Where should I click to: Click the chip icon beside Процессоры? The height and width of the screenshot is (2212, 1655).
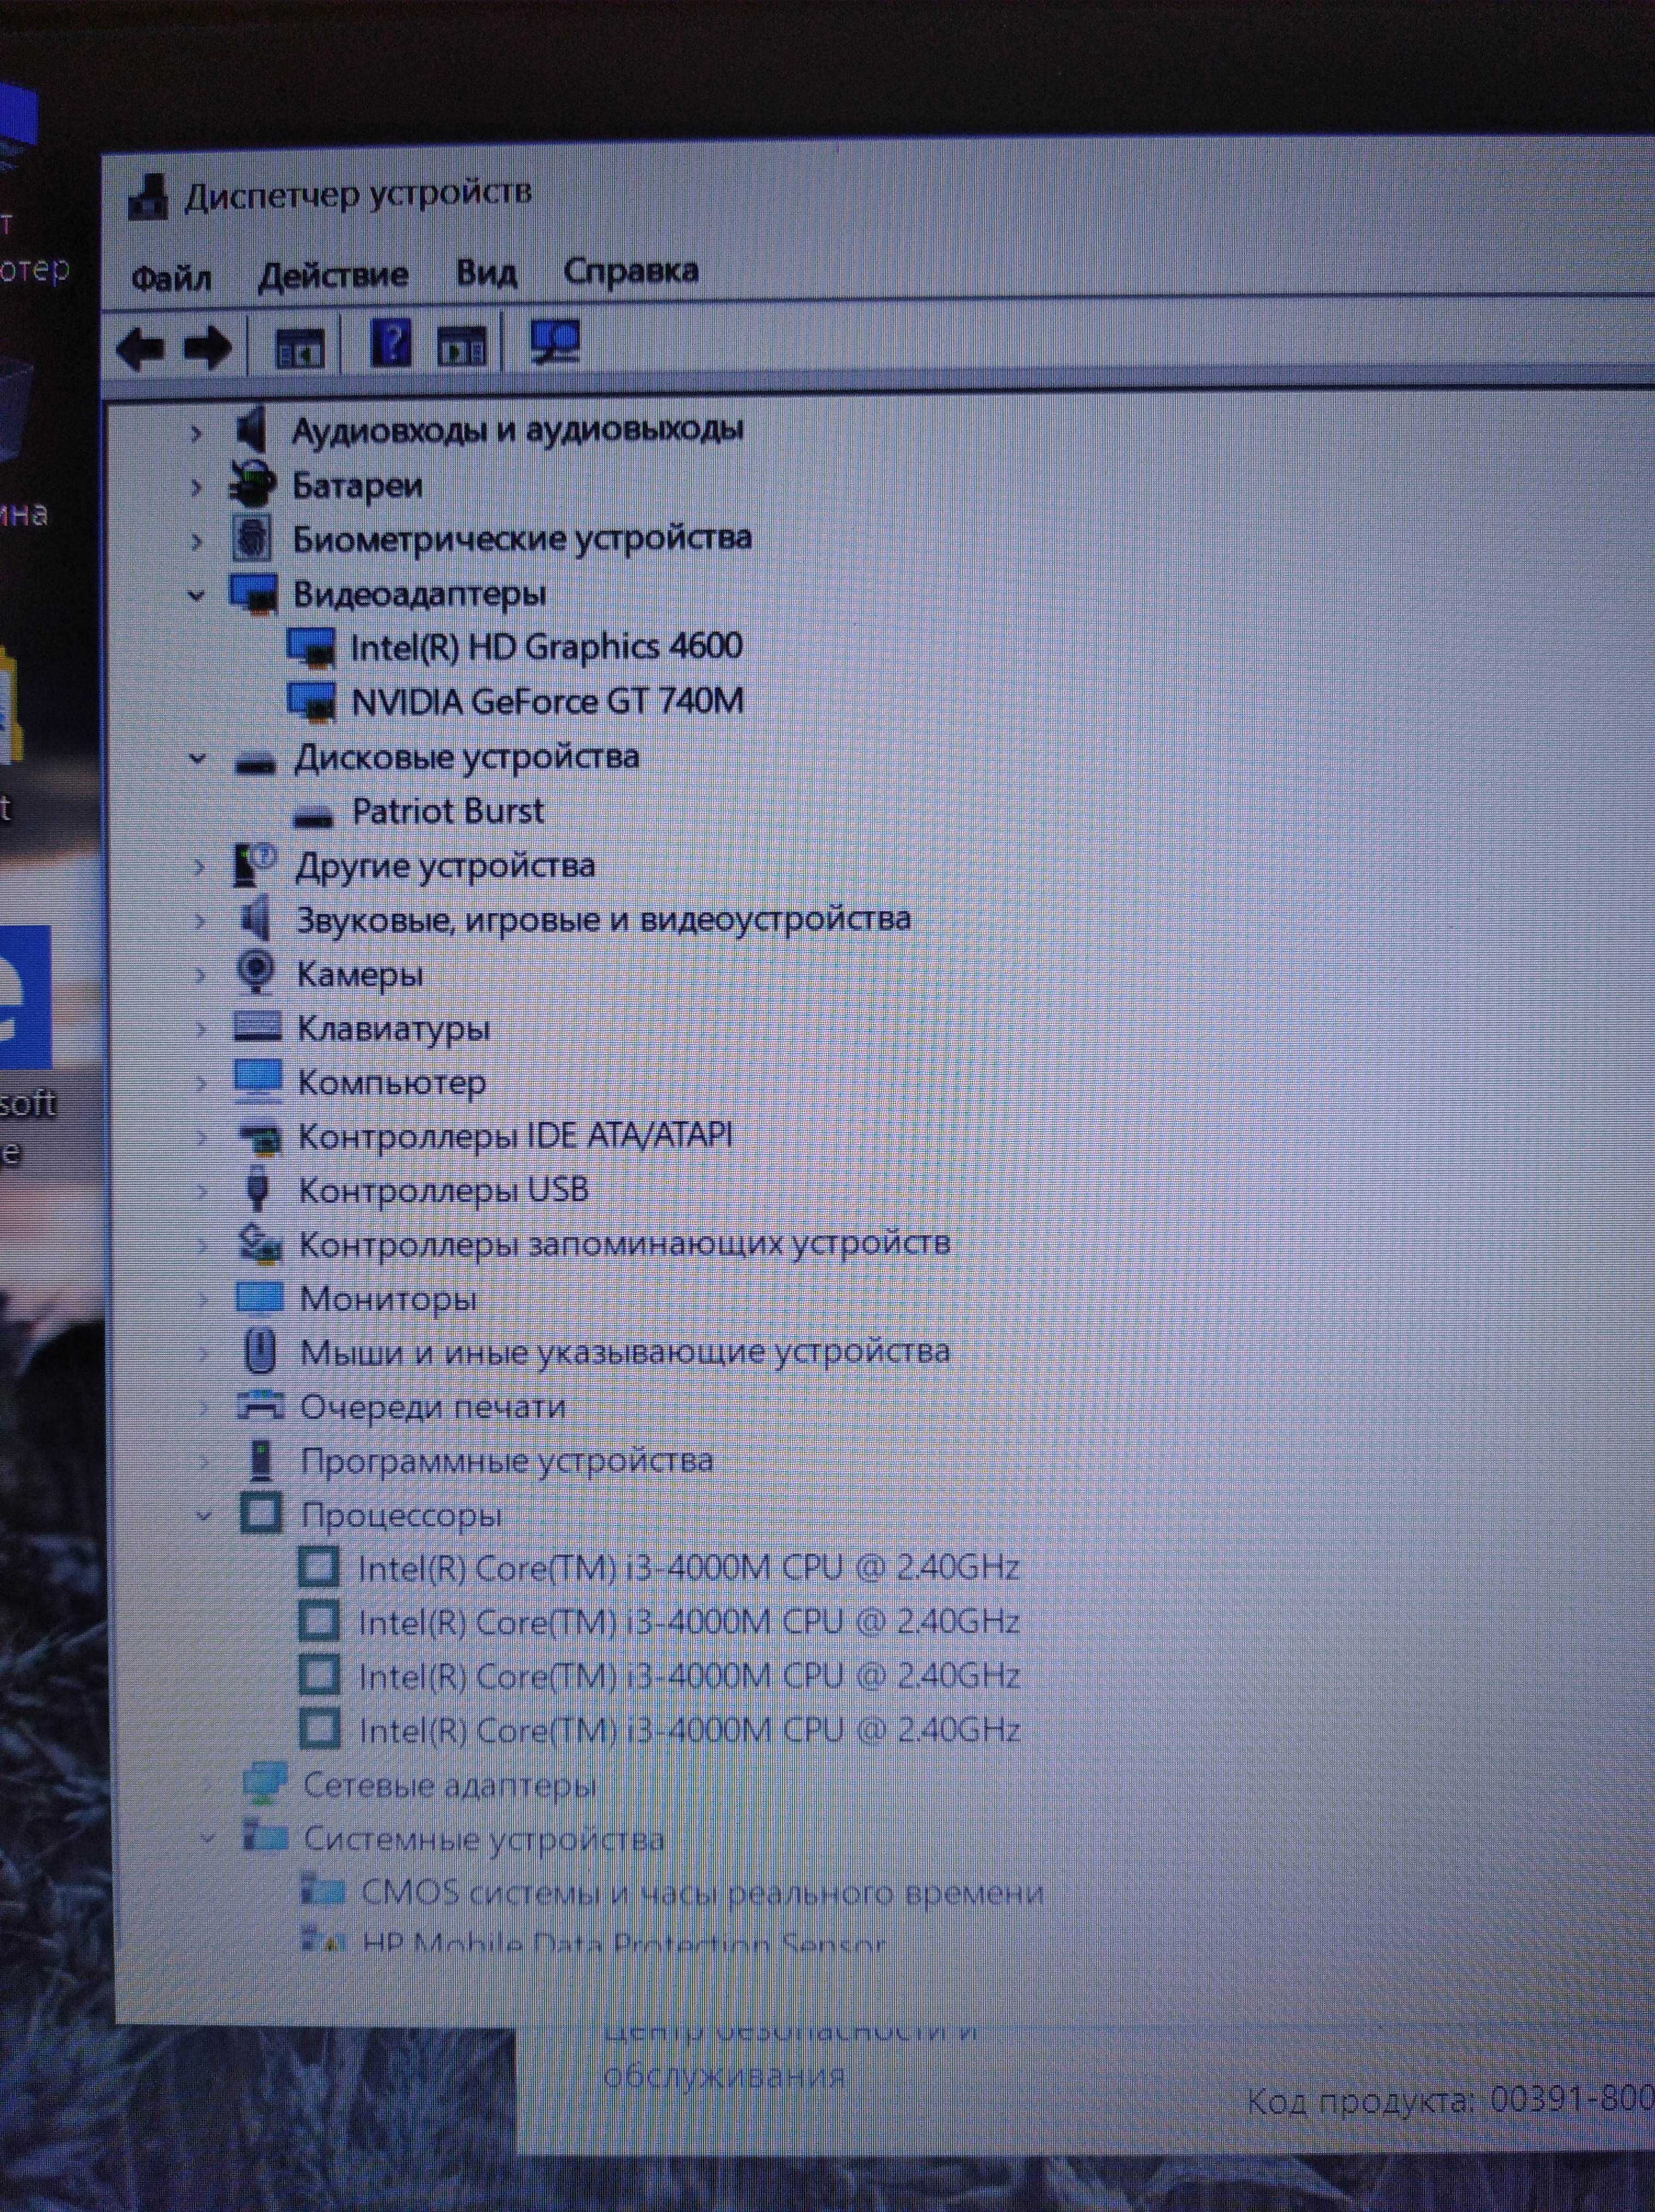(262, 1513)
